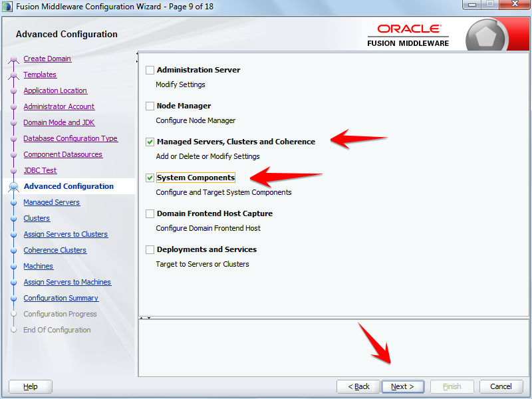Enable Domain Frontend Host Capture
Screen dimensions: 532x399
150,213
